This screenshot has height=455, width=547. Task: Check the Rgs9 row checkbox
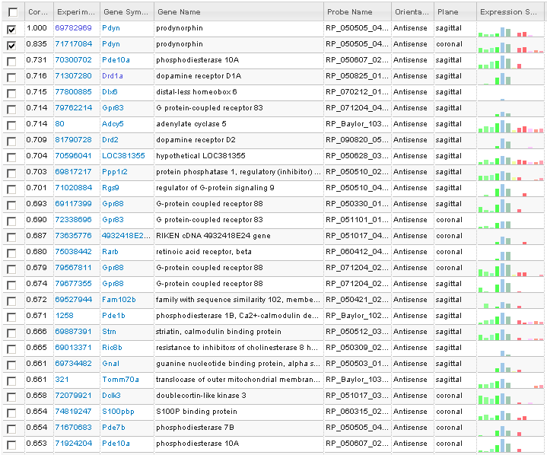pos(11,189)
